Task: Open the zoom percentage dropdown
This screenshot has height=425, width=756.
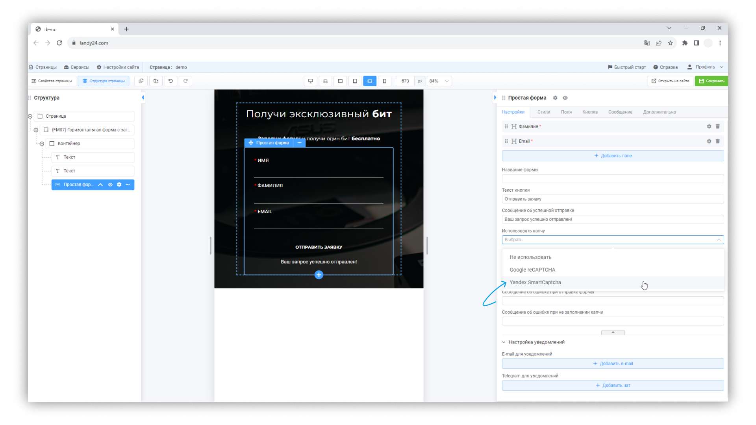Action: [x=439, y=81]
